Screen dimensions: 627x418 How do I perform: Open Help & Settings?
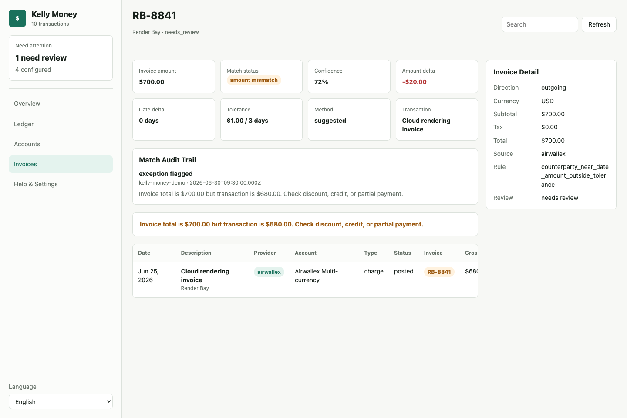61,184
